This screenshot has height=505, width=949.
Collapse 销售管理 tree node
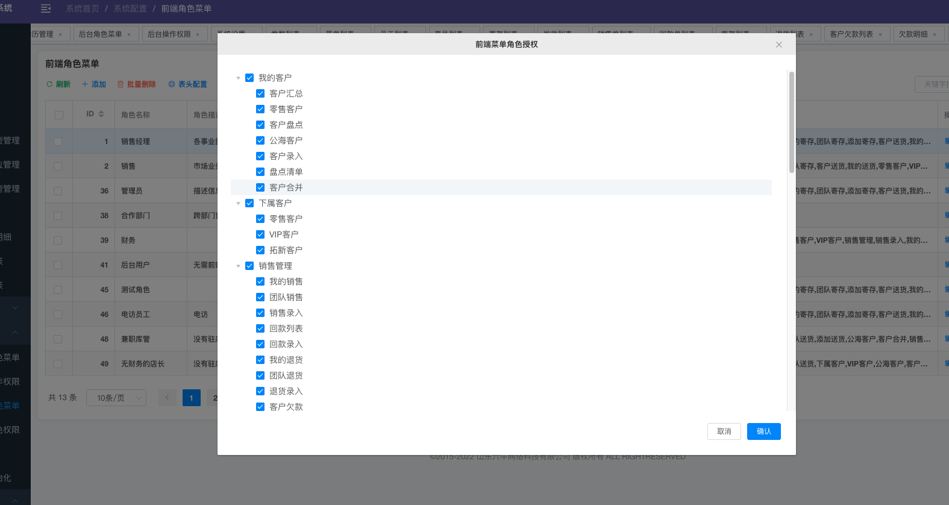[x=238, y=266]
